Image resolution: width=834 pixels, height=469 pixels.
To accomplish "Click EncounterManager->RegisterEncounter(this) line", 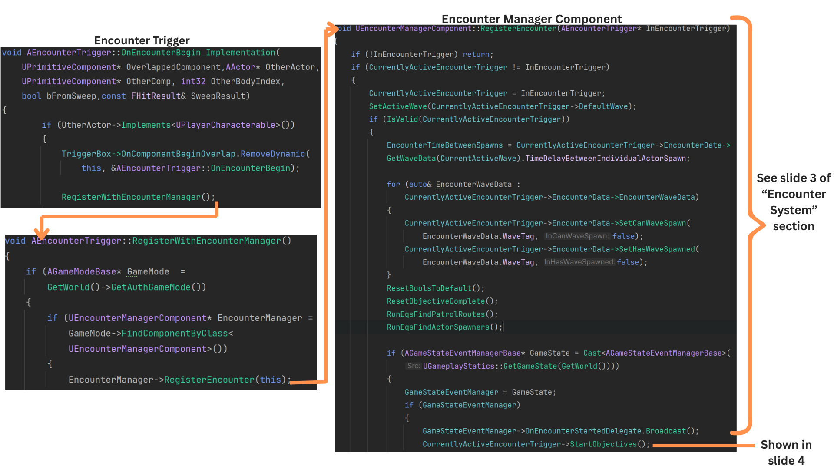I will pos(179,380).
